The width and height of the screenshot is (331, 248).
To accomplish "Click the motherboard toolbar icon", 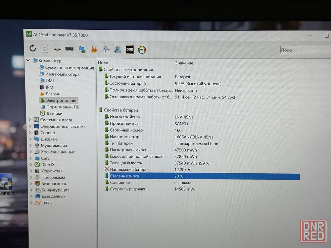I will tap(57, 49).
